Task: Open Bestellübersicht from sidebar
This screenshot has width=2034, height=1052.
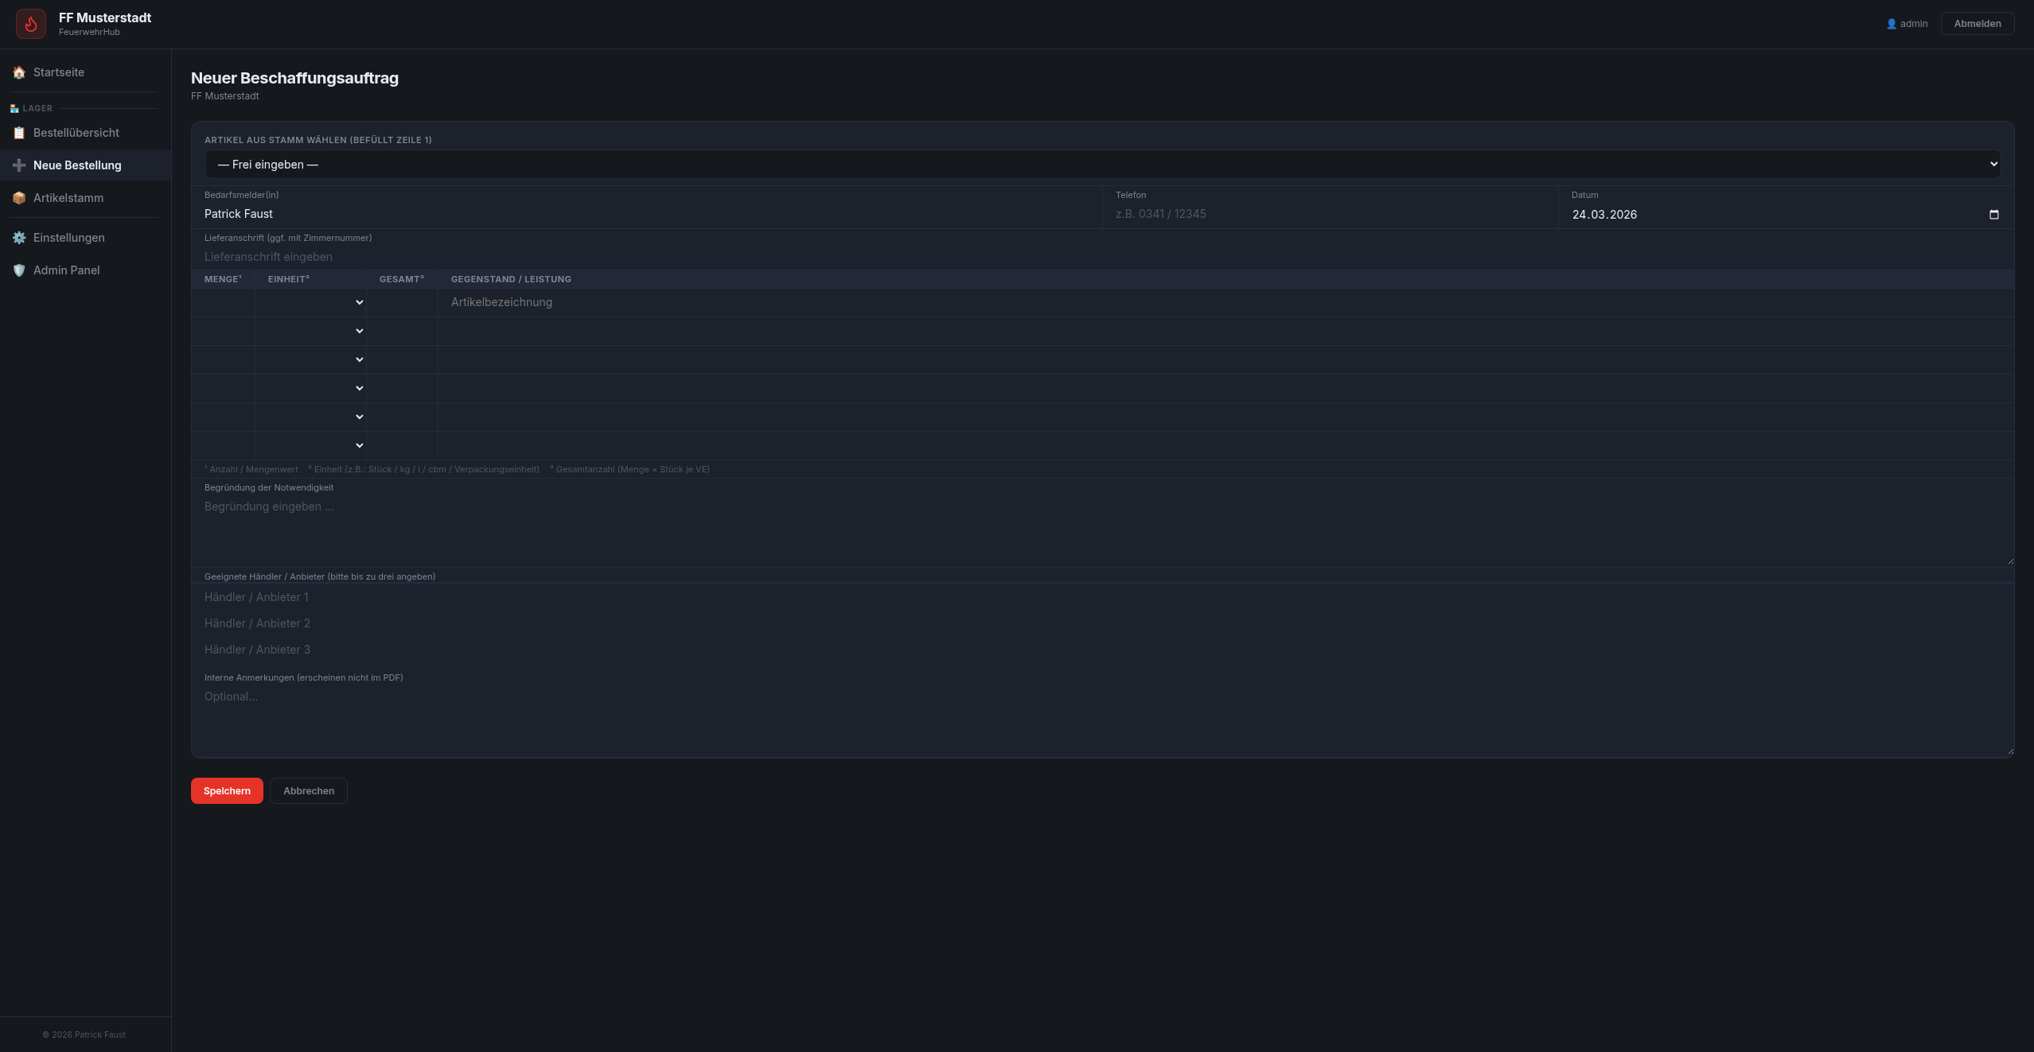Action: coord(76,133)
